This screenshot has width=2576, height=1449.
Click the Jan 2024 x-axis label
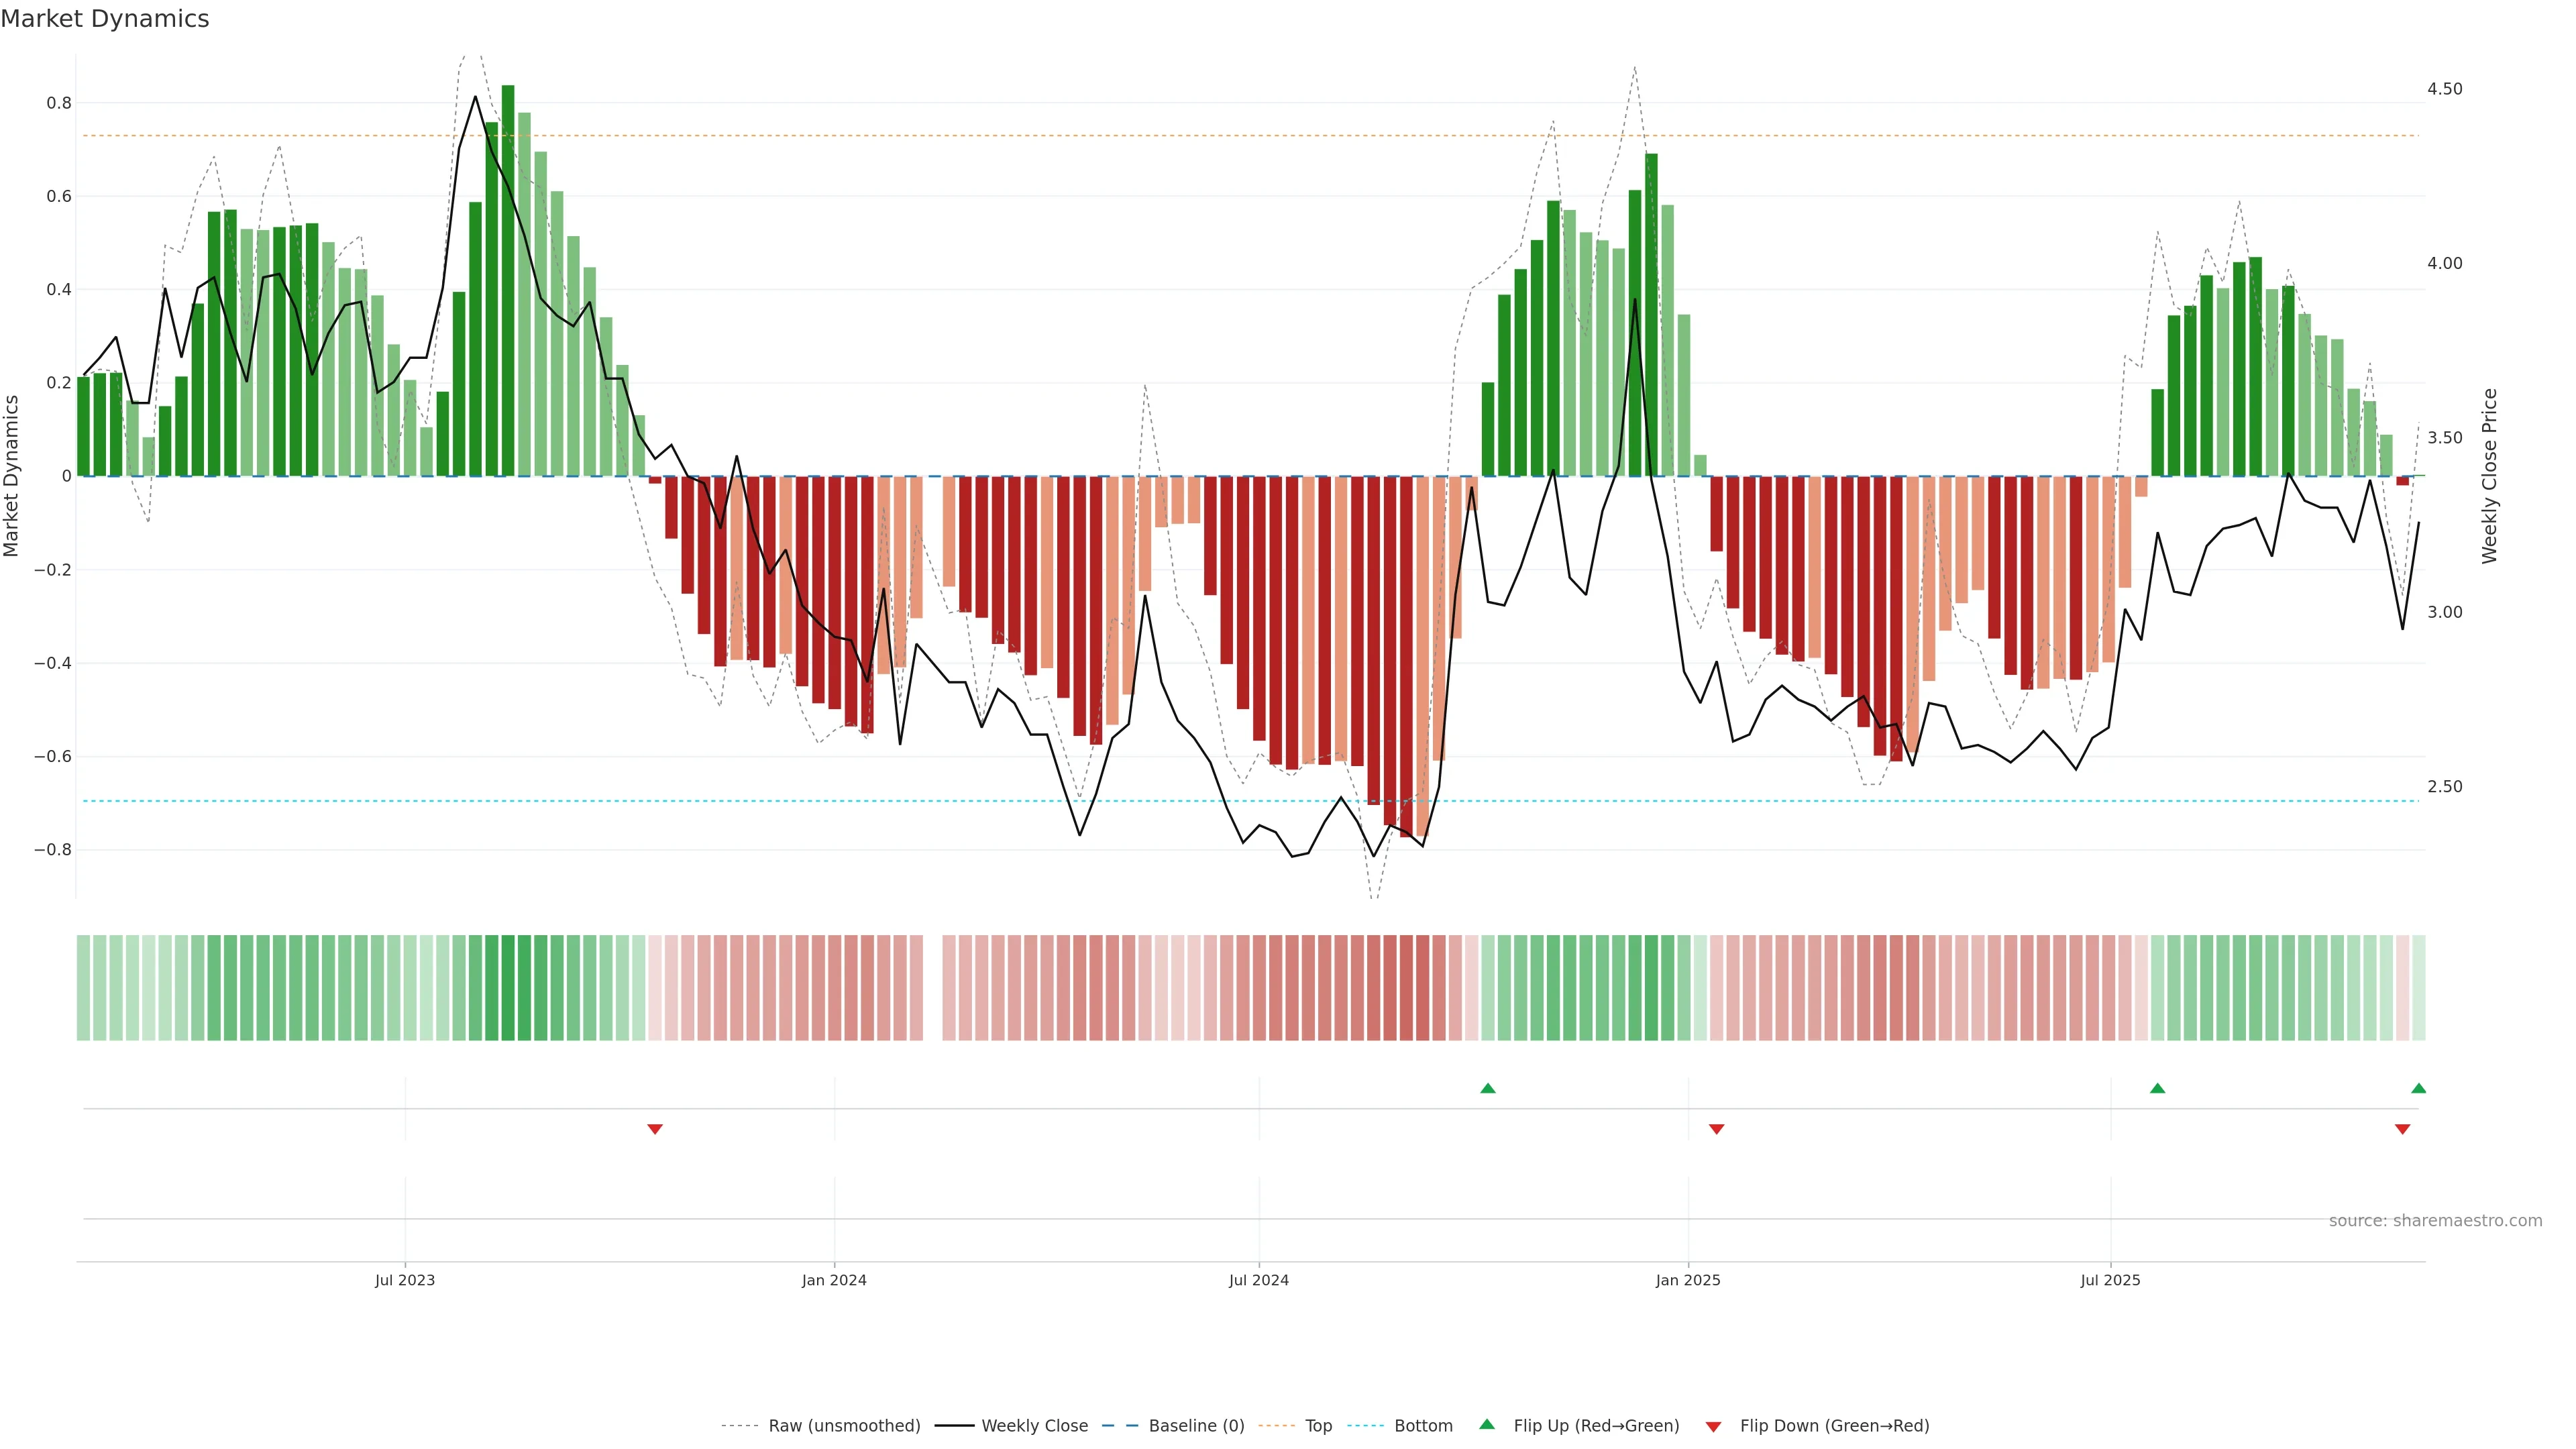pyautogui.click(x=834, y=1280)
